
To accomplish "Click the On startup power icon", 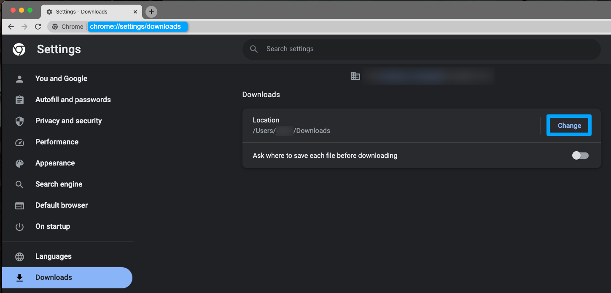I will coord(19,227).
